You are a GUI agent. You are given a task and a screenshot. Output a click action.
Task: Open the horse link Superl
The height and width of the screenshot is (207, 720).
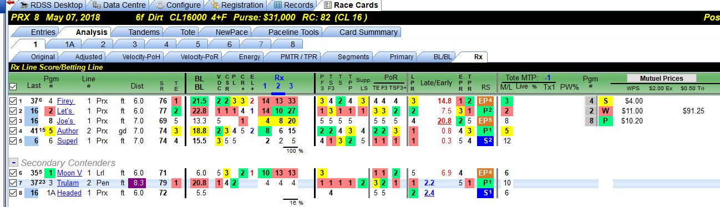pos(67,141)
